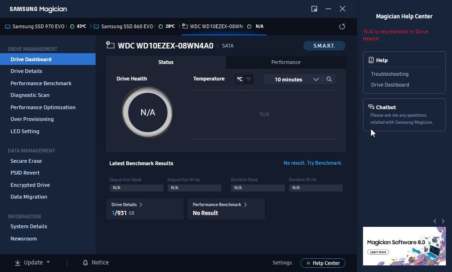Follow the Try Benchmark link
Image resolution: width=452 pixels, height=272 pixels.
(324, 163)
